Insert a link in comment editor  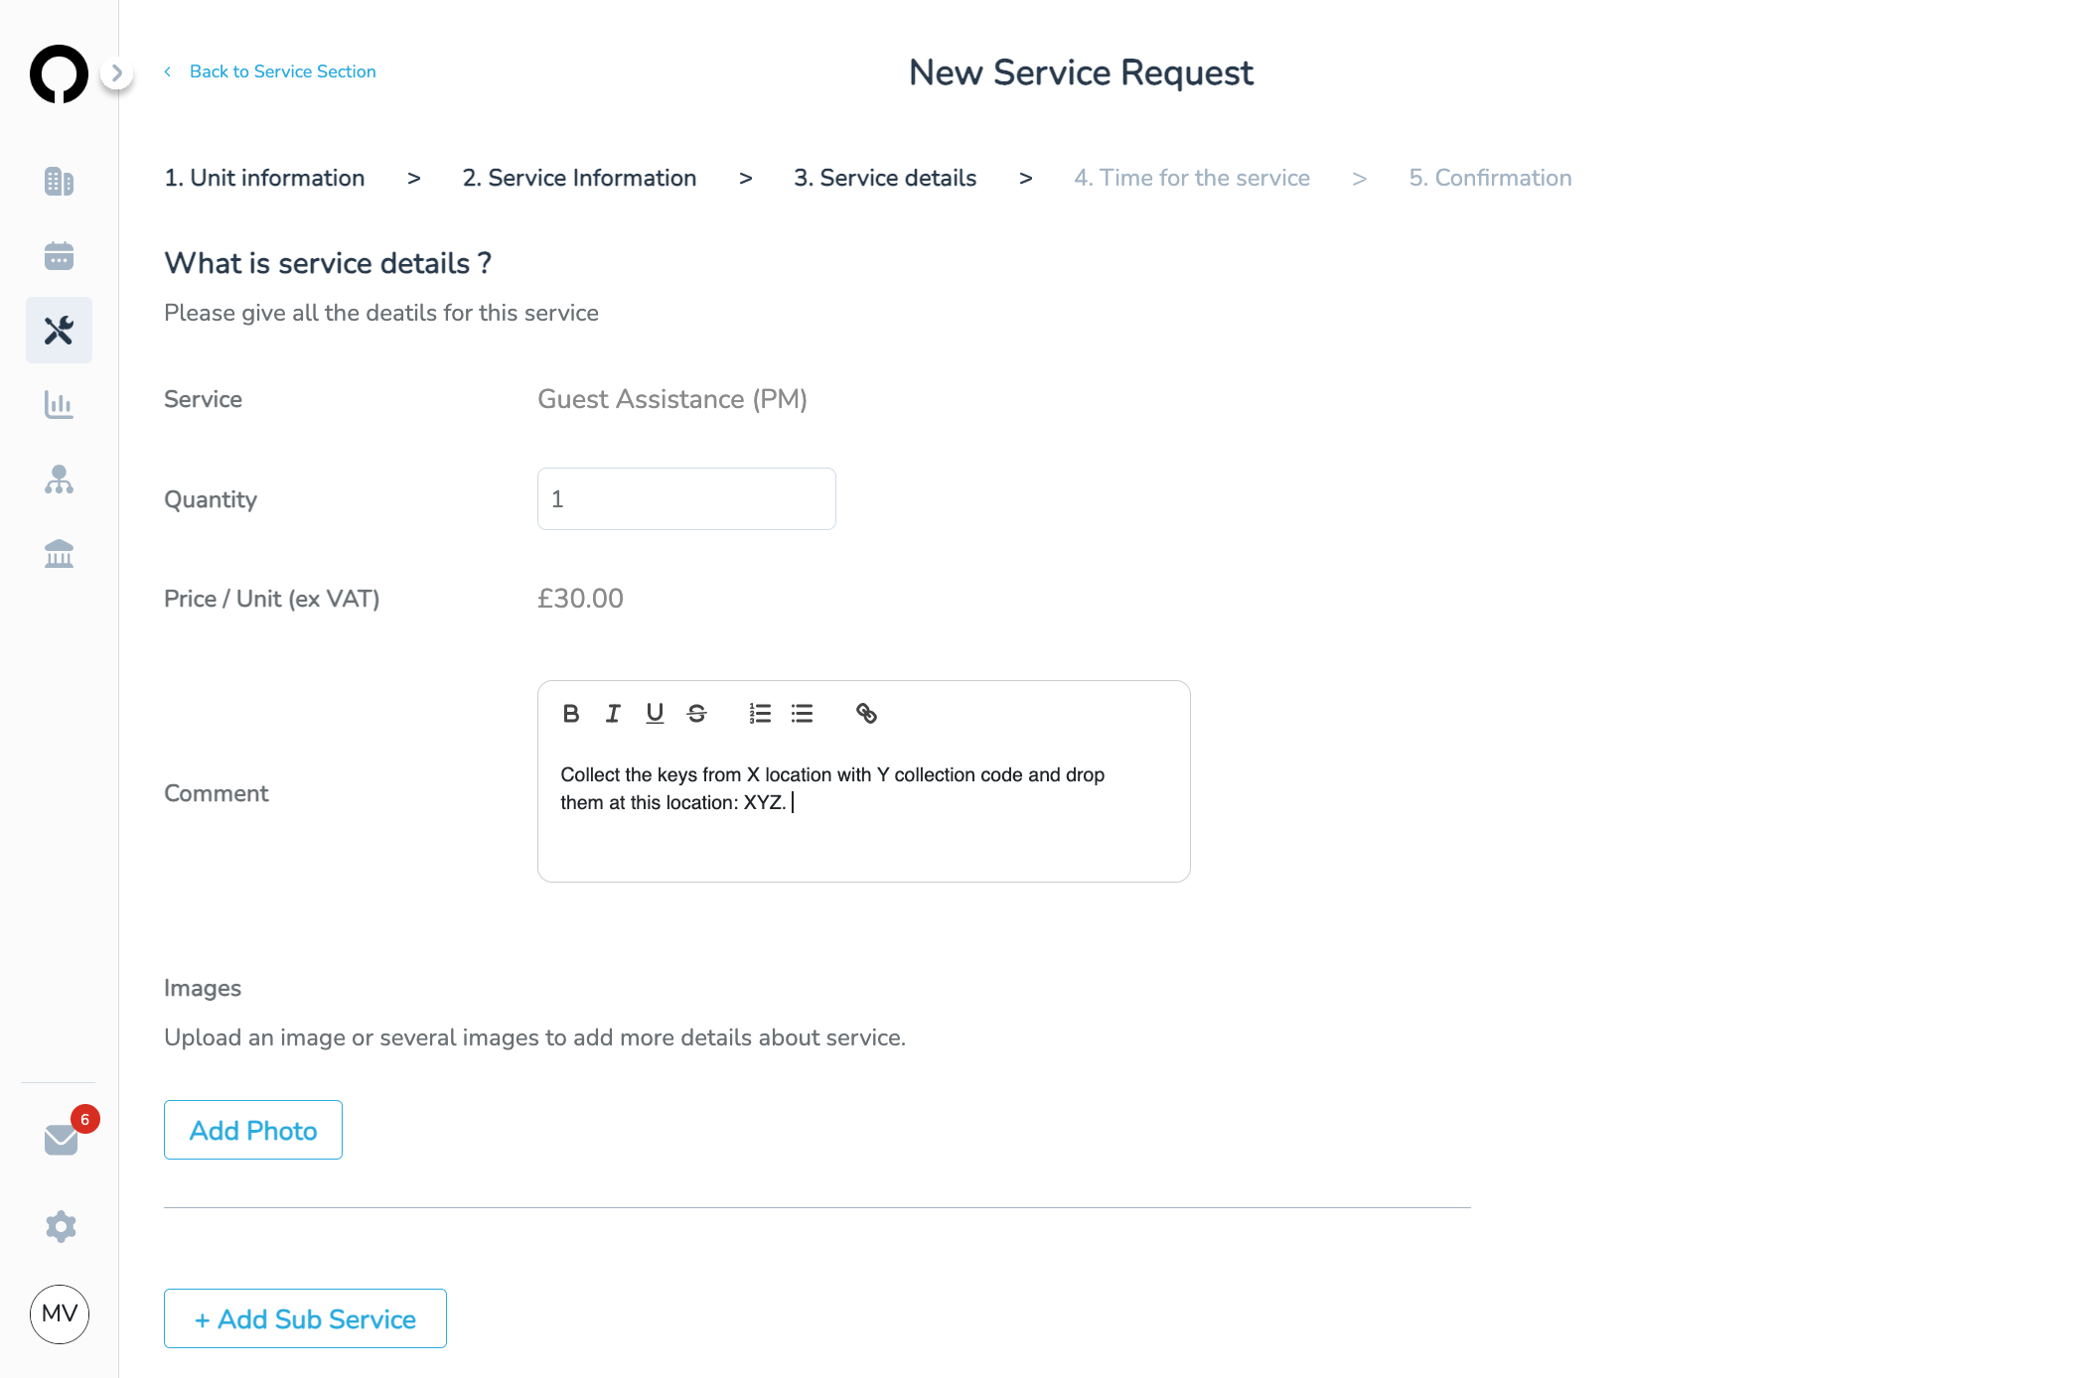[x=866, y=713]
